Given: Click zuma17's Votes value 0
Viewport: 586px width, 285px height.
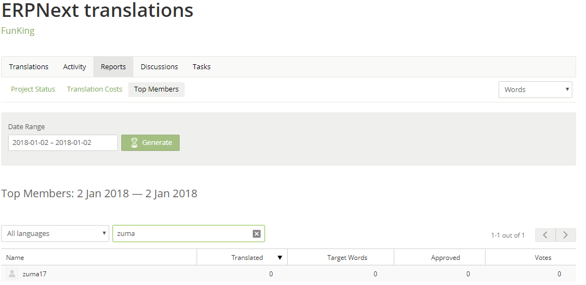Looking at the screenshot, I should coord(559,274).
